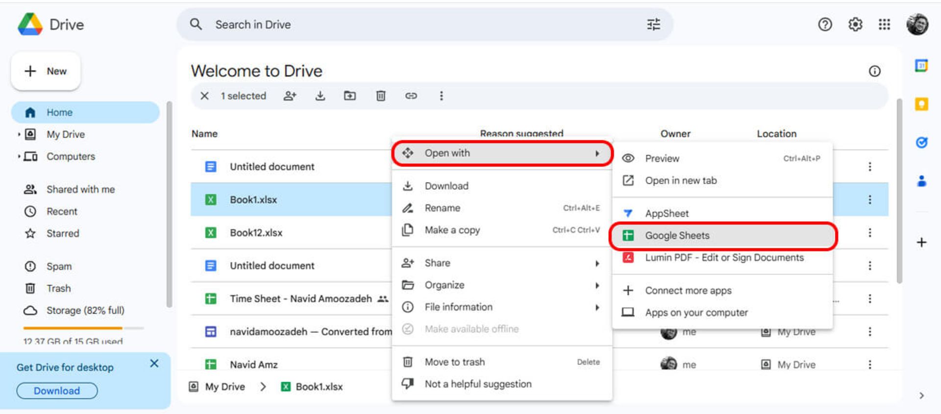The width and height of the screenshot is (941, 414).
Task: Choose Download in context menu
Action: pos(502,186)
